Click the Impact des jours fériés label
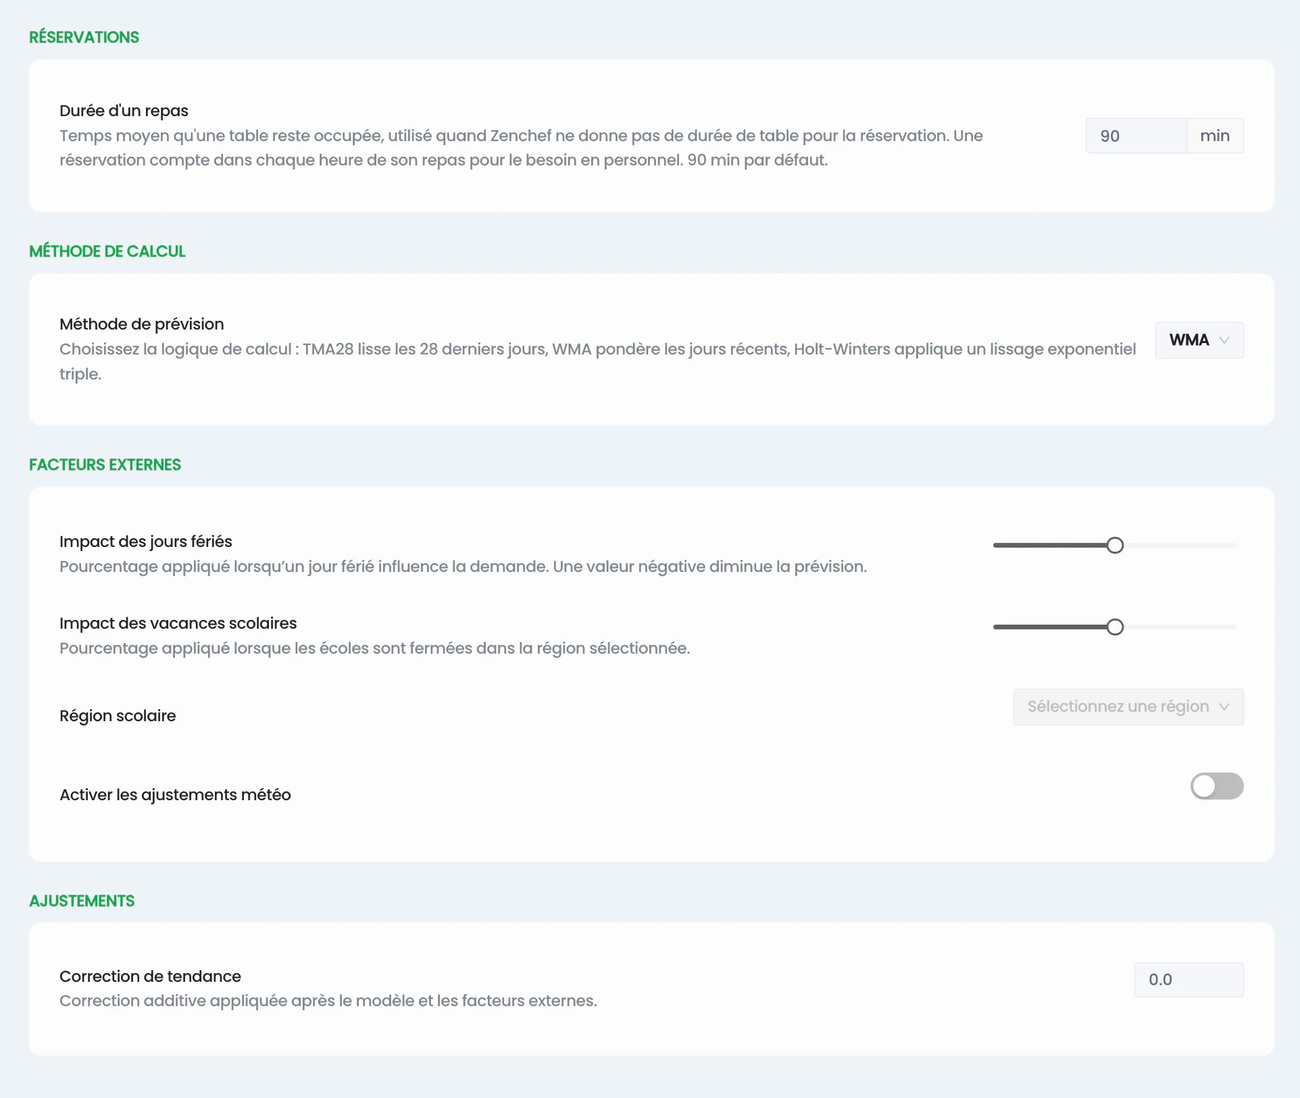This screenshot has width=1300, height=1098. pos(145,542)
